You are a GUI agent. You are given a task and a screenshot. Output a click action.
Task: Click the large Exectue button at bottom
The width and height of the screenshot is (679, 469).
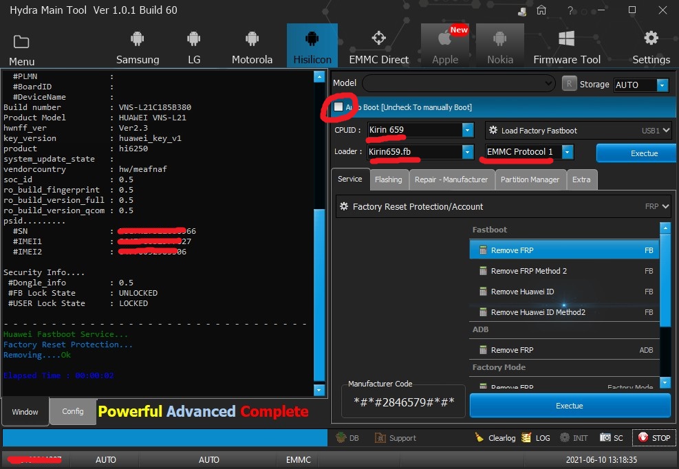pos(570,406)
